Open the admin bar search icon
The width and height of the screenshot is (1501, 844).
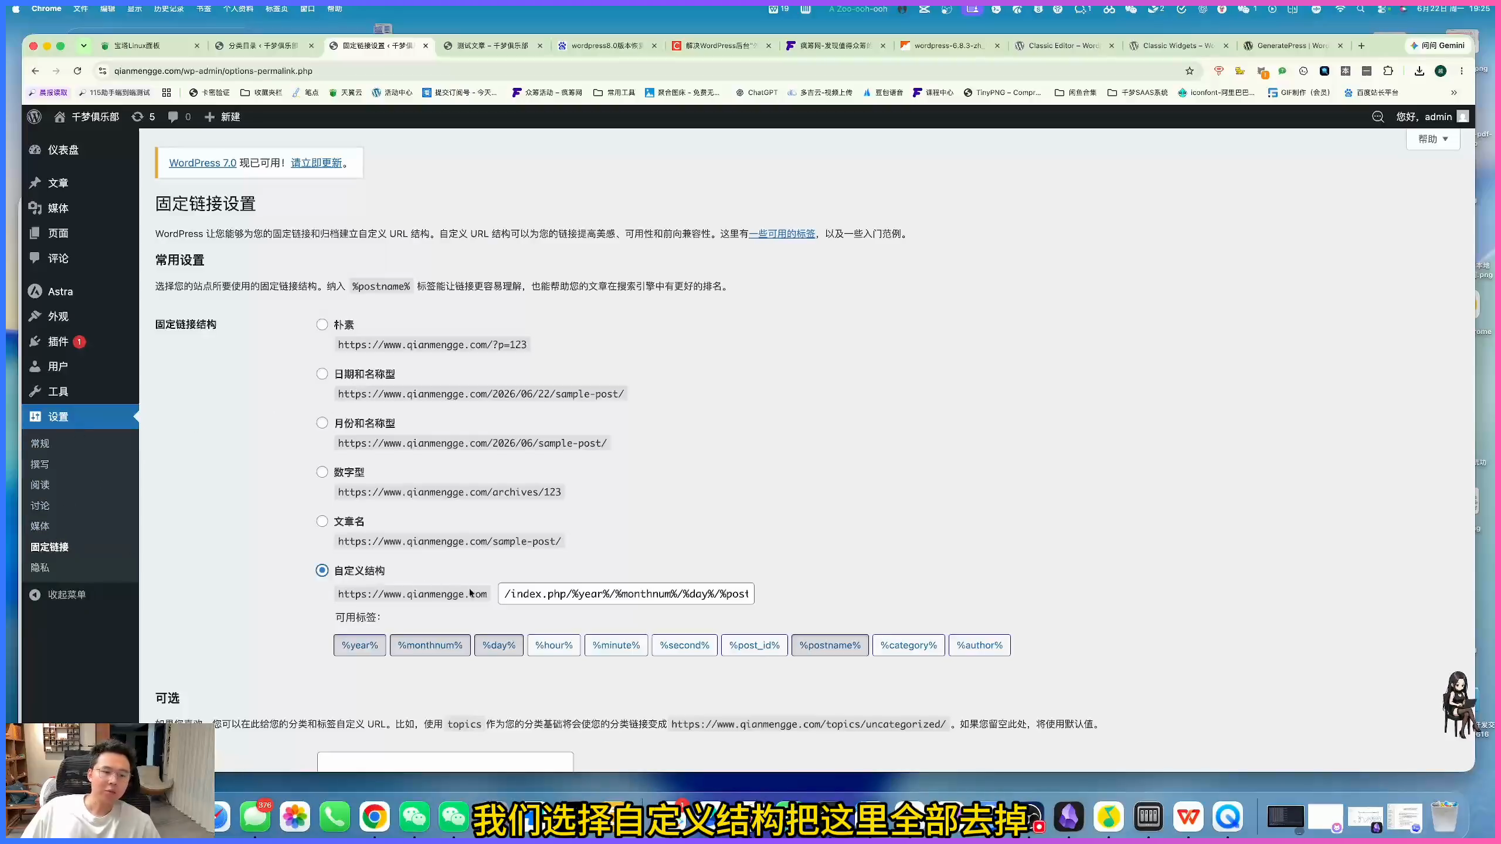[1378, 117]
